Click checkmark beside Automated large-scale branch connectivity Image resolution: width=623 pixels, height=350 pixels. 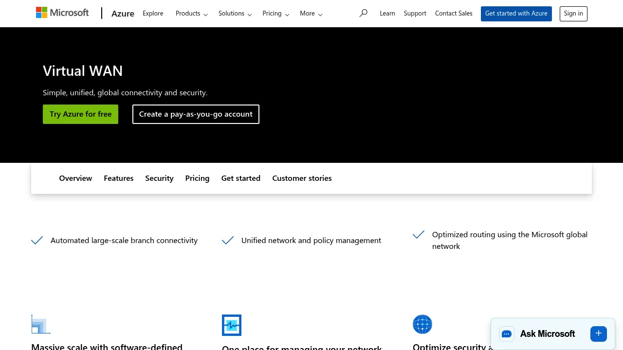tap(37, 240)
